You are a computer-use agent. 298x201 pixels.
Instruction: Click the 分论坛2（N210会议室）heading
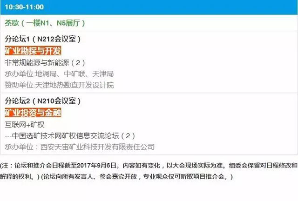point(42,101)
